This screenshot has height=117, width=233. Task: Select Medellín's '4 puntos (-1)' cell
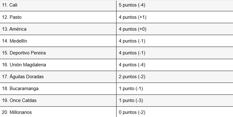[175, 41]
